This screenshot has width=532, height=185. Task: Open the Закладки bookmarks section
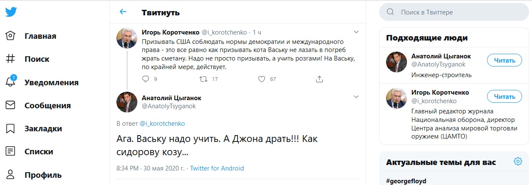tap(43, 128)
